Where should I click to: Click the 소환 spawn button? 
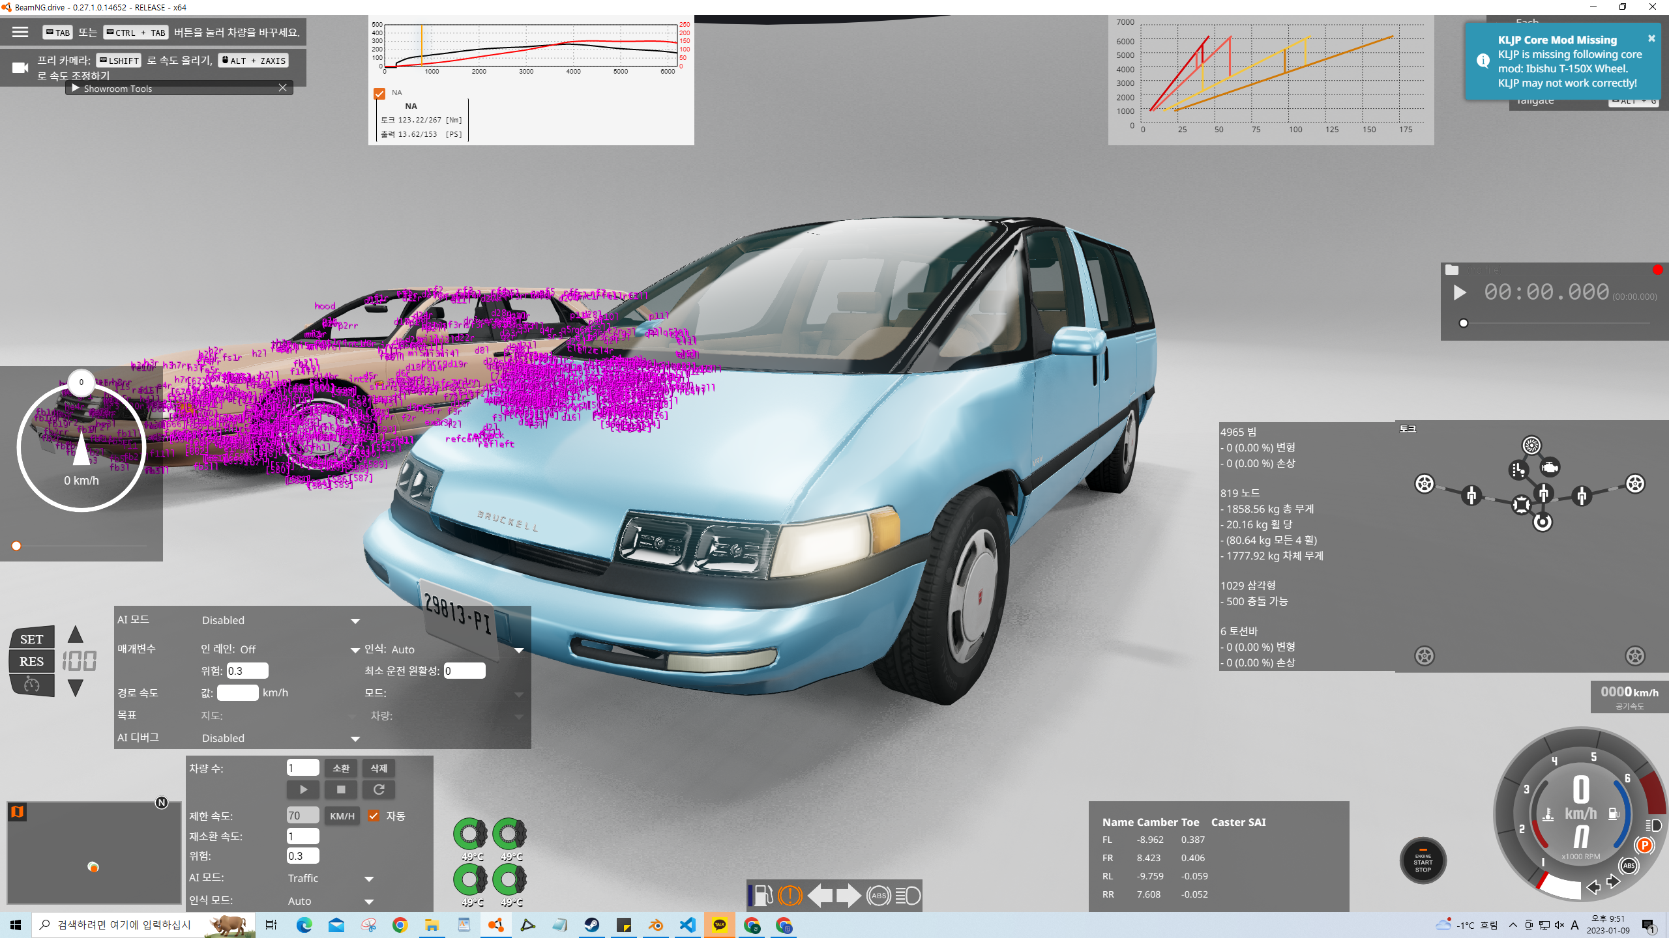[341, 768]
